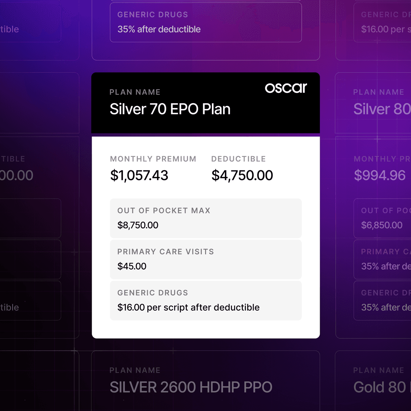
Task: Open the Gold 80 plan card
Action: click(380, 387)
